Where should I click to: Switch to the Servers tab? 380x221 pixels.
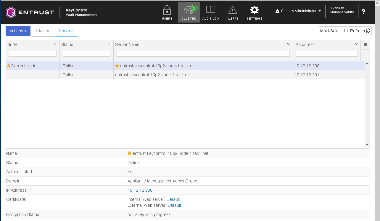tap(66, 31)
